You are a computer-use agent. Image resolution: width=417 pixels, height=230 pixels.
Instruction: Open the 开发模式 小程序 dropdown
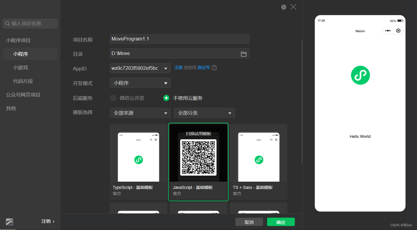coord(140,83)
